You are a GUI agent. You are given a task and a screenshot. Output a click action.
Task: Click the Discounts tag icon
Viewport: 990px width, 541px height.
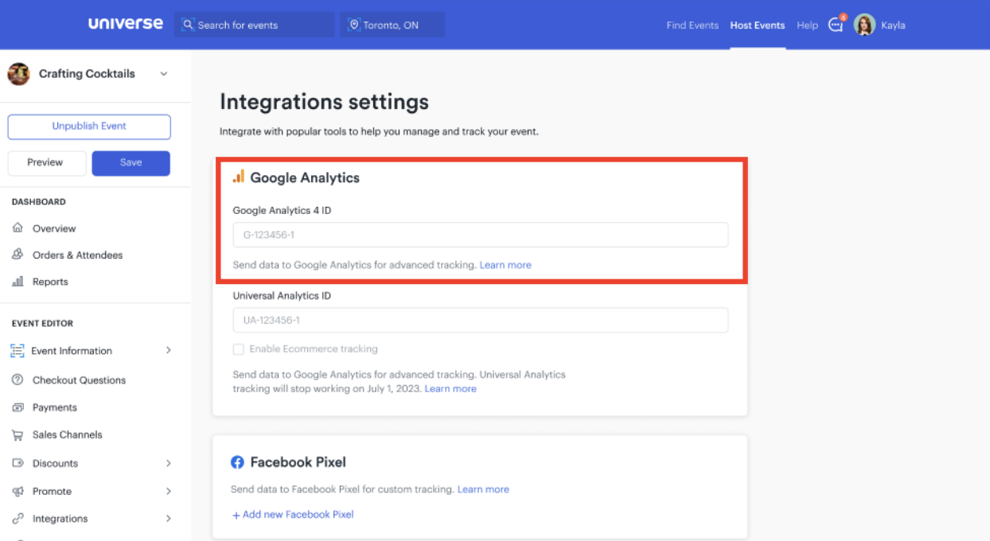pos(18,463)
